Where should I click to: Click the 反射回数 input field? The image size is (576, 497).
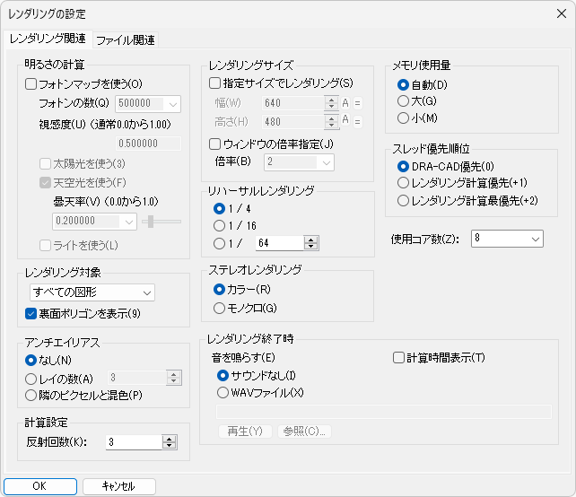pos(132,442)
